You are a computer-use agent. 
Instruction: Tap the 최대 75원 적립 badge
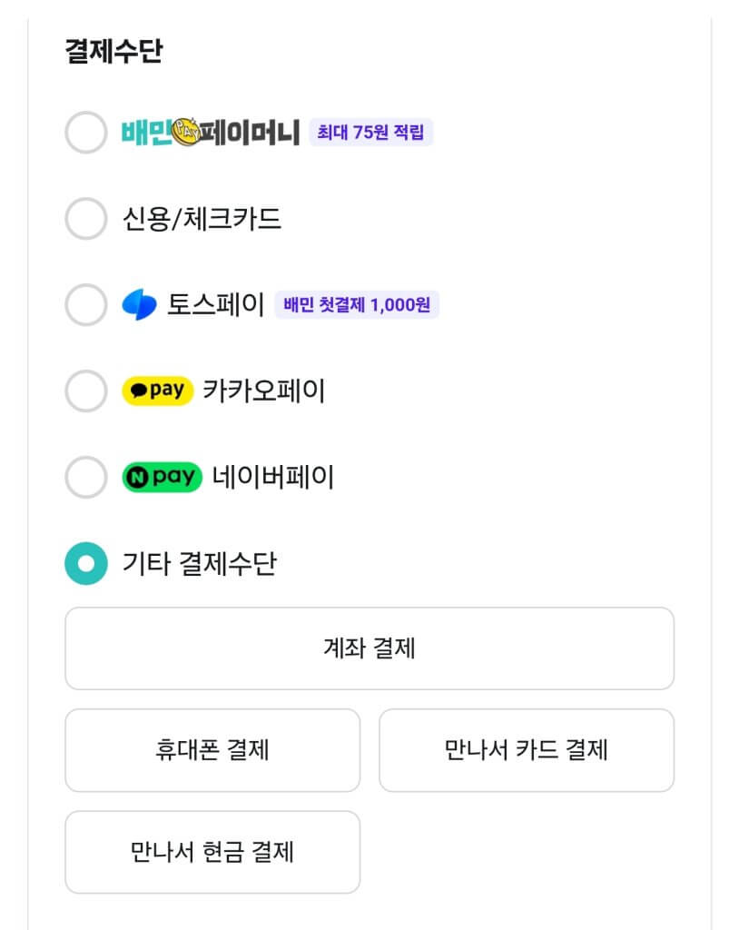pos(370,133)
